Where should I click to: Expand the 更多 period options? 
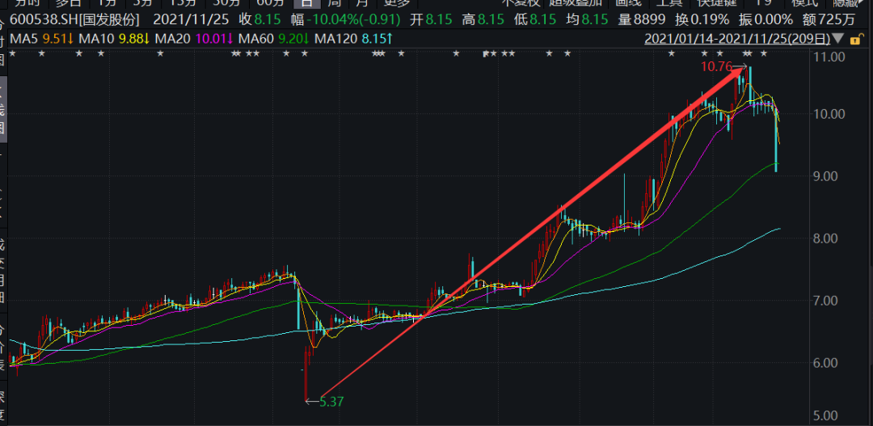point(396,2)
